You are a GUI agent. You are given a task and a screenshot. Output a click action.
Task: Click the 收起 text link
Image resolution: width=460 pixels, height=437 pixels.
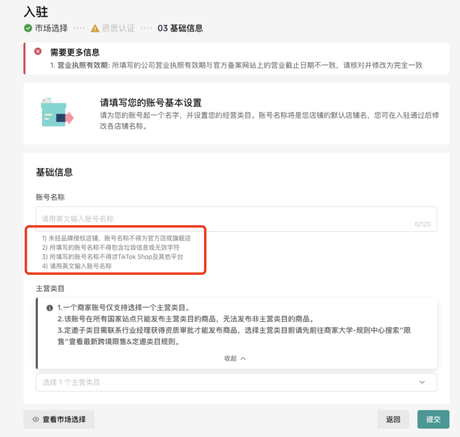(x=230, y=358)
